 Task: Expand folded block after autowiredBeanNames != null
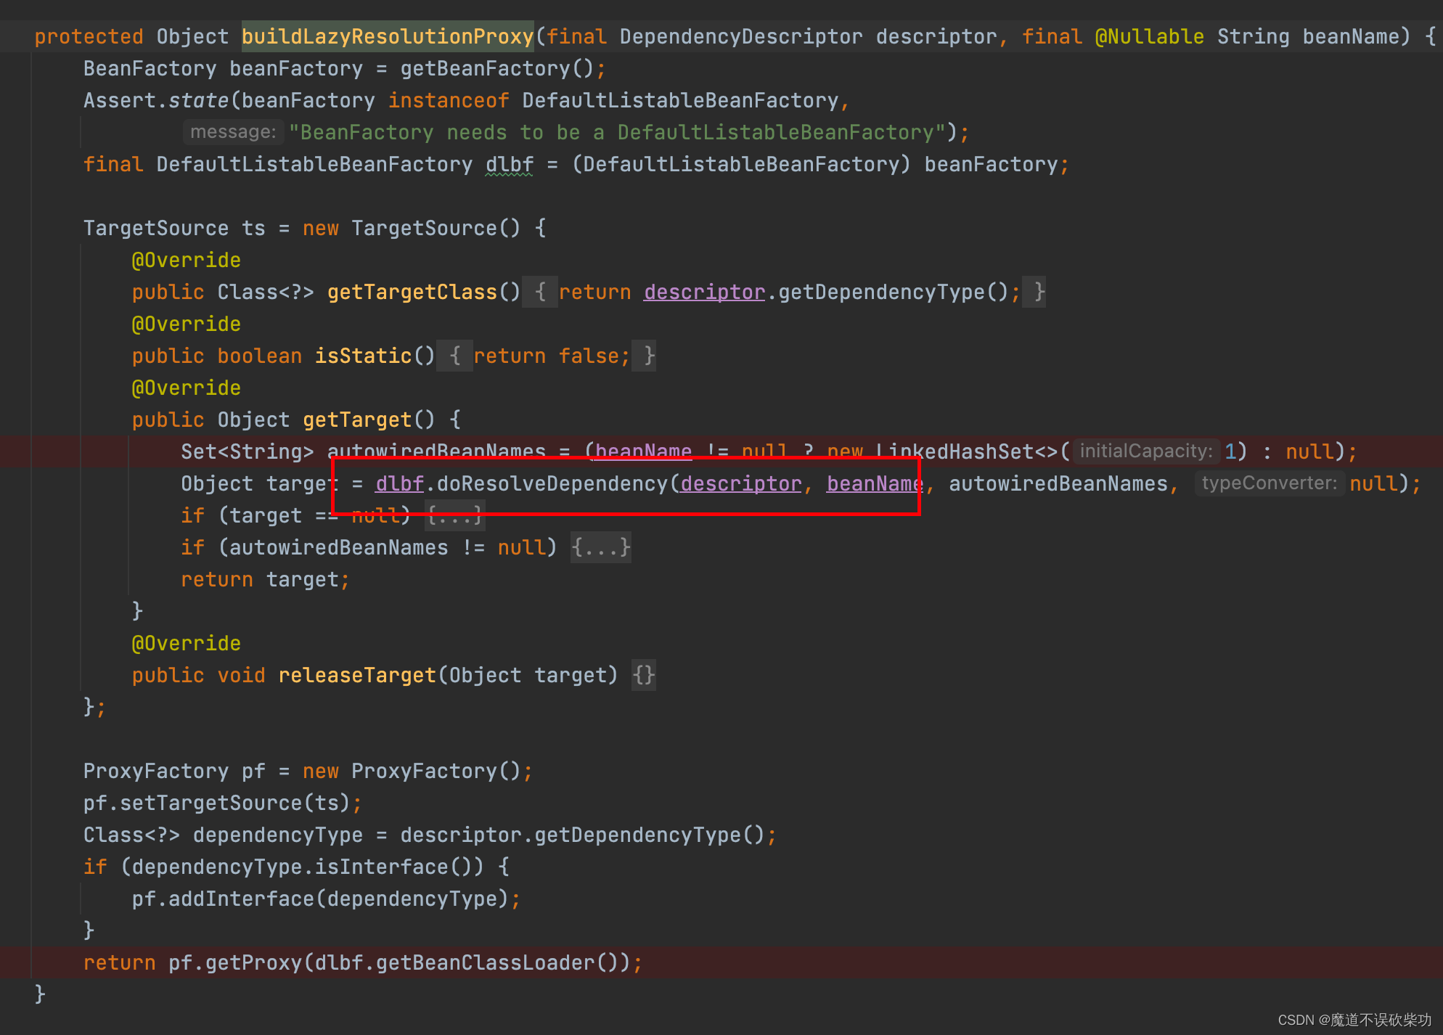point(600,547)
